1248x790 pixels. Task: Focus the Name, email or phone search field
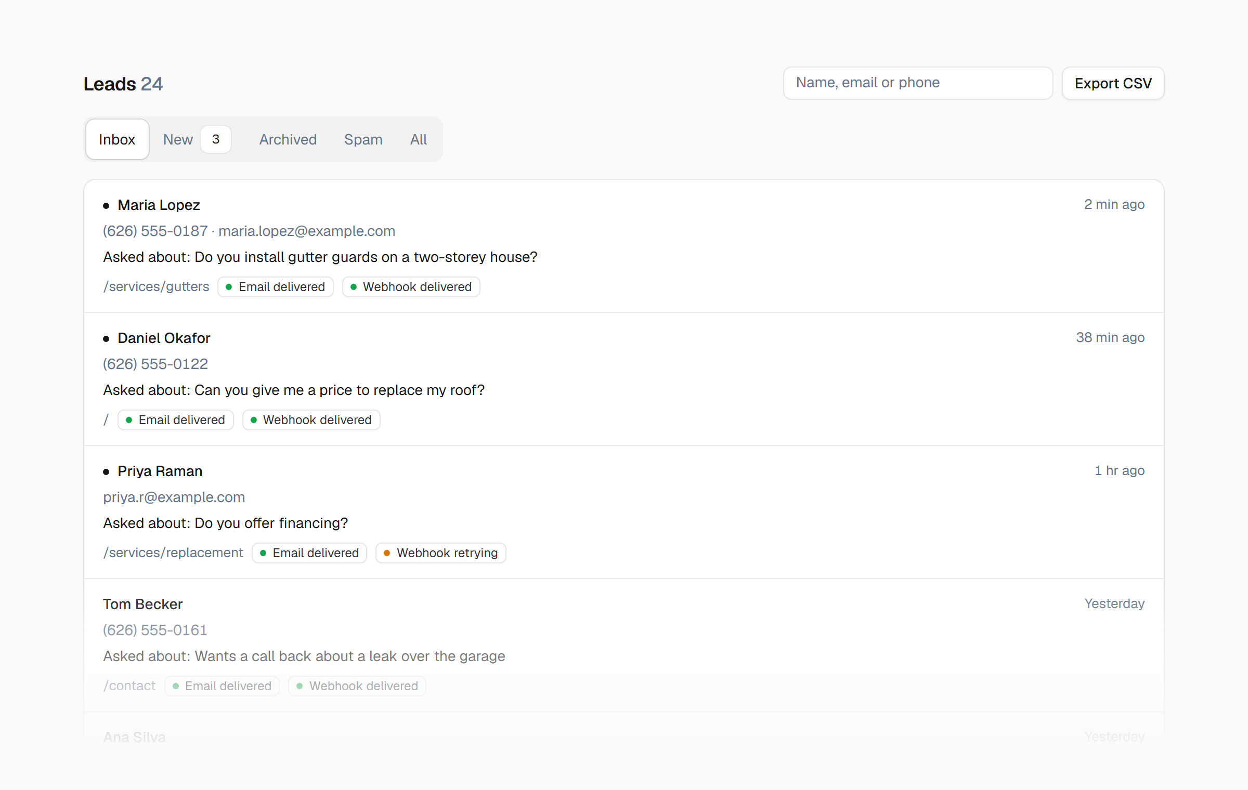click(x=918, y=83)
